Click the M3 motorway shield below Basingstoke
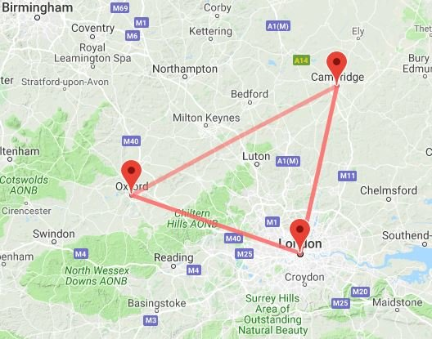The height and width of the screenshot is (339, 432). 151,320
